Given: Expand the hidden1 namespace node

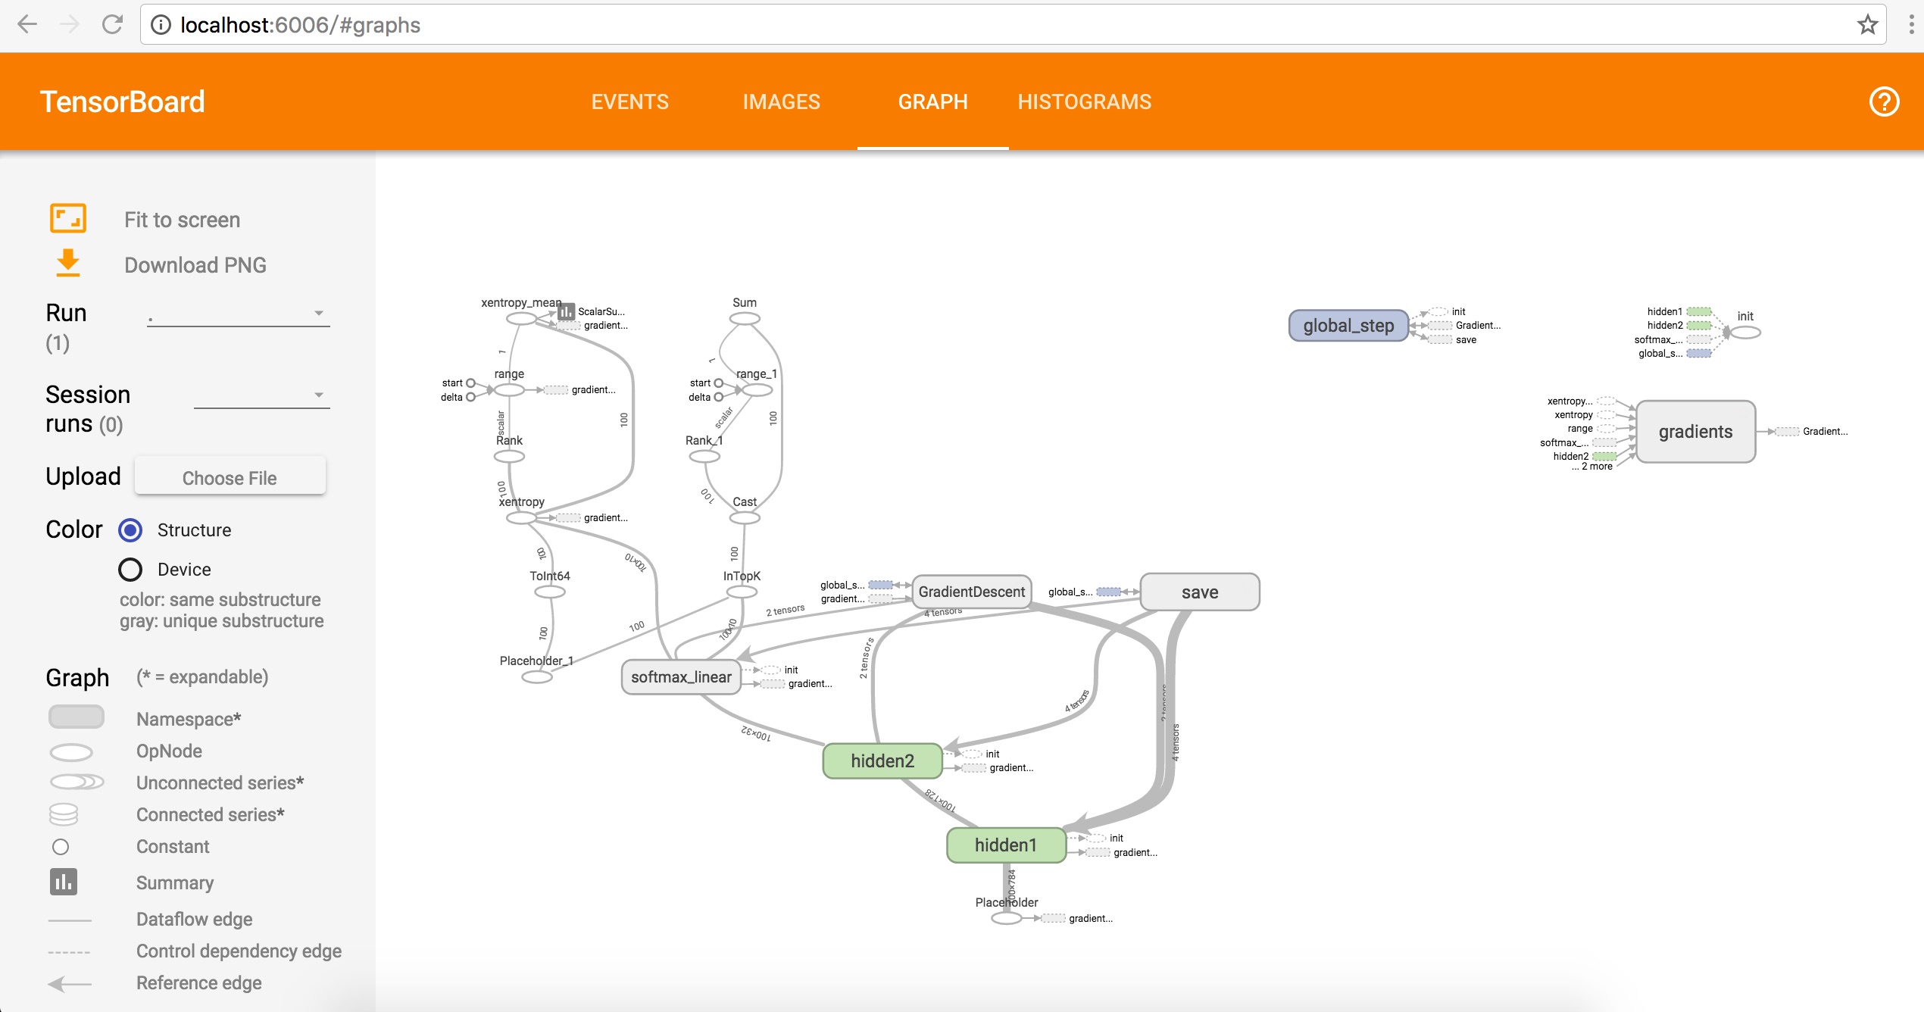Looking at the screenshot, I should point(1006,845).
